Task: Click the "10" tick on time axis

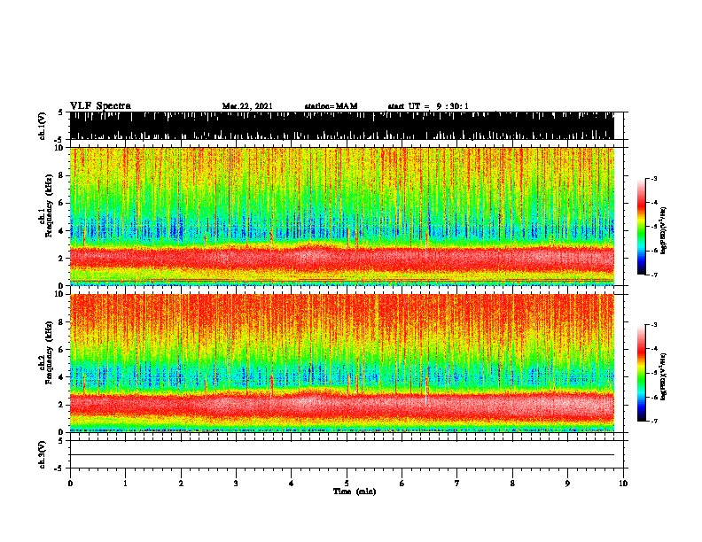Action: pyautogui.click(x=623, y=484)
